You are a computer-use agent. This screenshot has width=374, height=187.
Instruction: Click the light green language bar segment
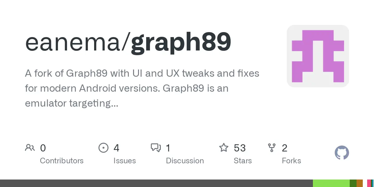point(331,183)
